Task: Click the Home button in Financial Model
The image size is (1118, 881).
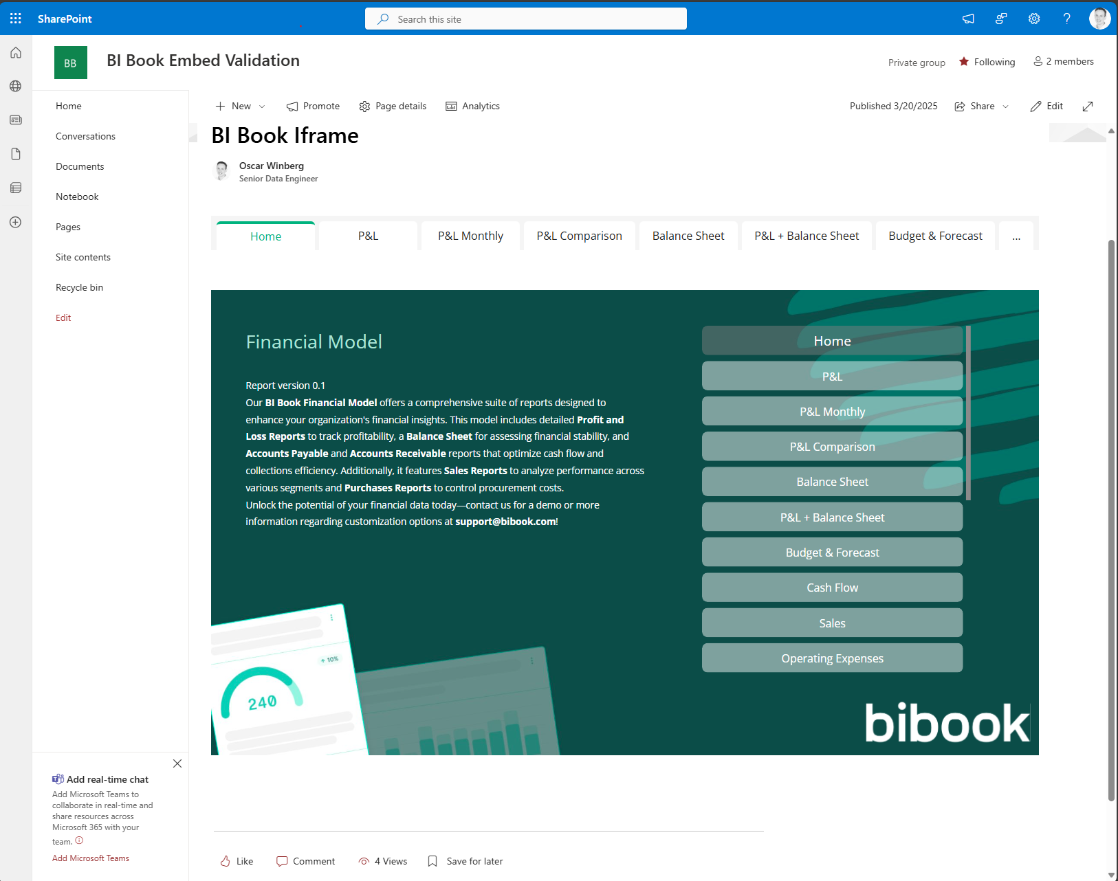Action: click(x=832, y=341)
